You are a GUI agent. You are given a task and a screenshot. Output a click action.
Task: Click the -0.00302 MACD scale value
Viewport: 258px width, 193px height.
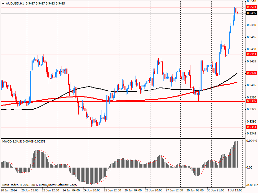(252, 185)
